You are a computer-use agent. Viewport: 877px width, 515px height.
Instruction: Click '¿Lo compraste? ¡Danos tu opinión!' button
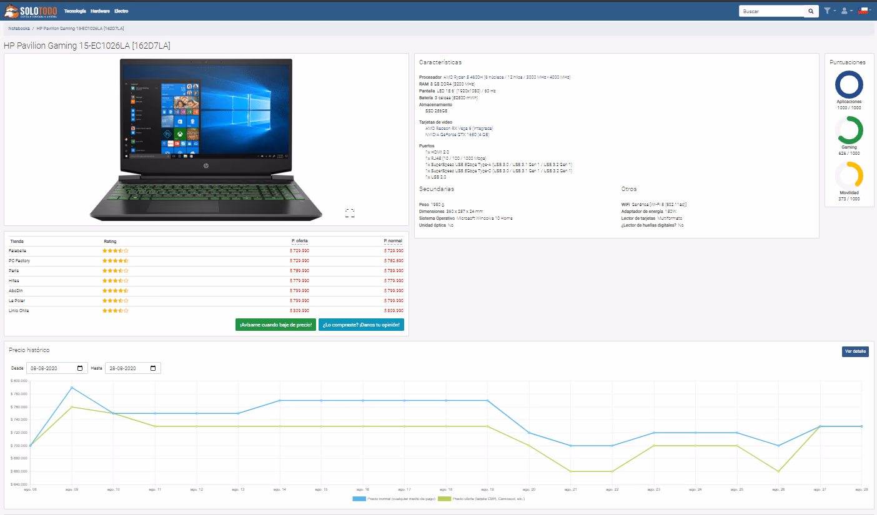361,325
